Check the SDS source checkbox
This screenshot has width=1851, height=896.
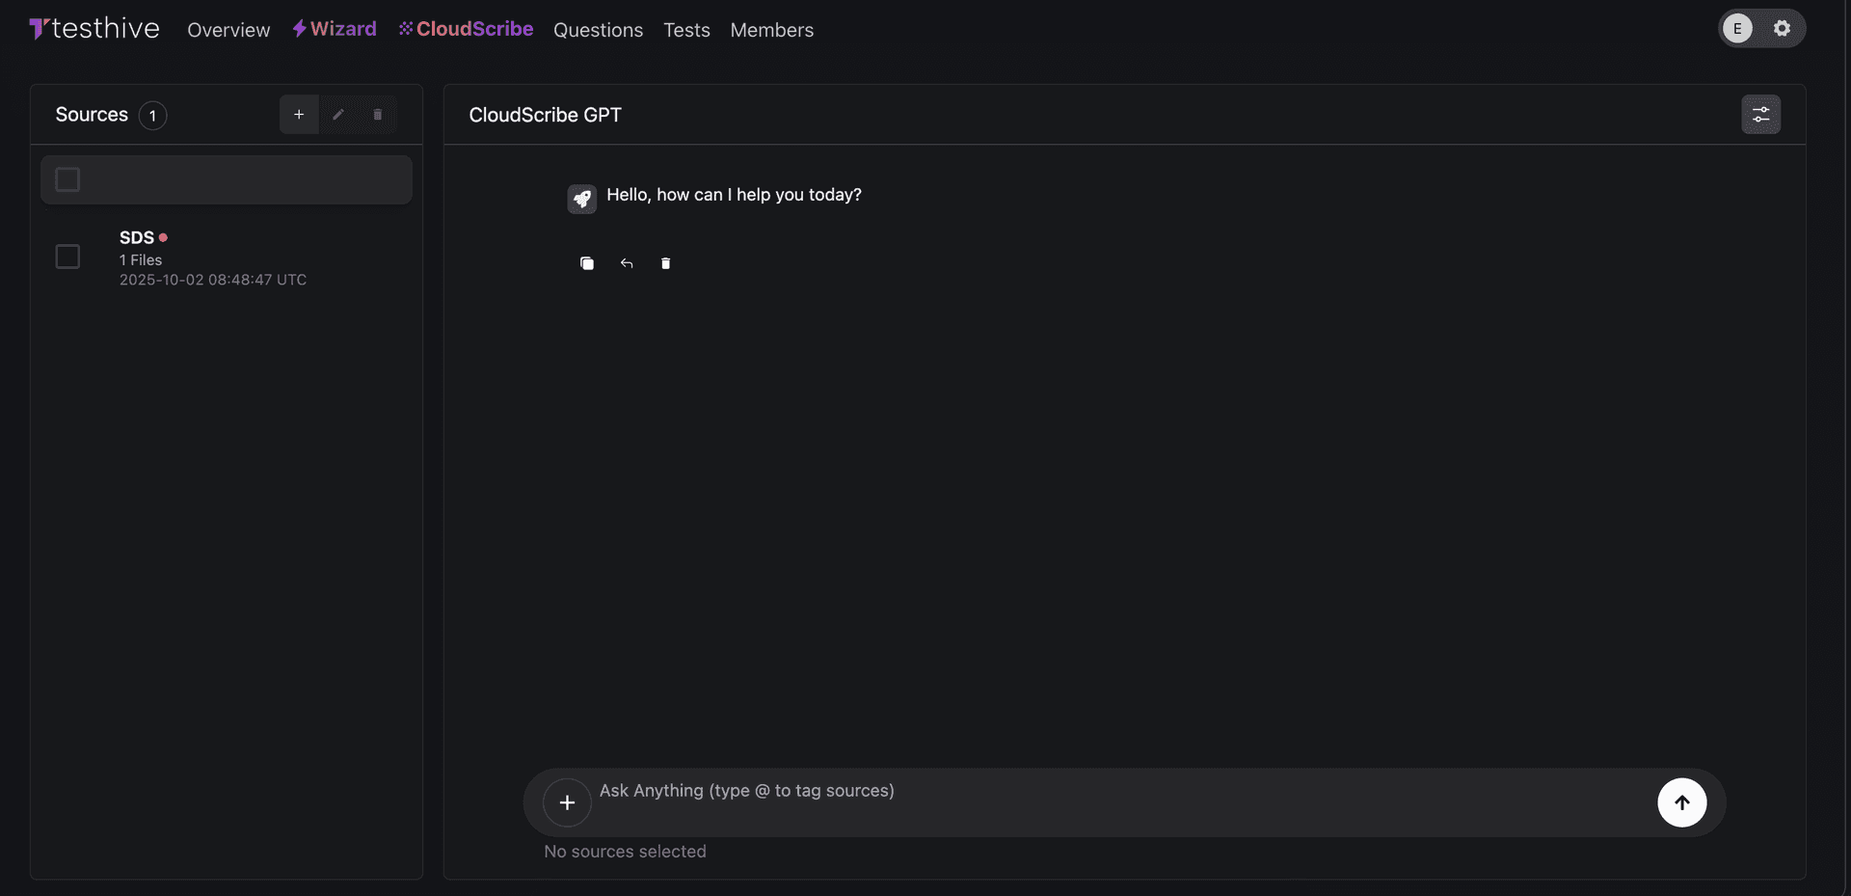tap(67, 257)
